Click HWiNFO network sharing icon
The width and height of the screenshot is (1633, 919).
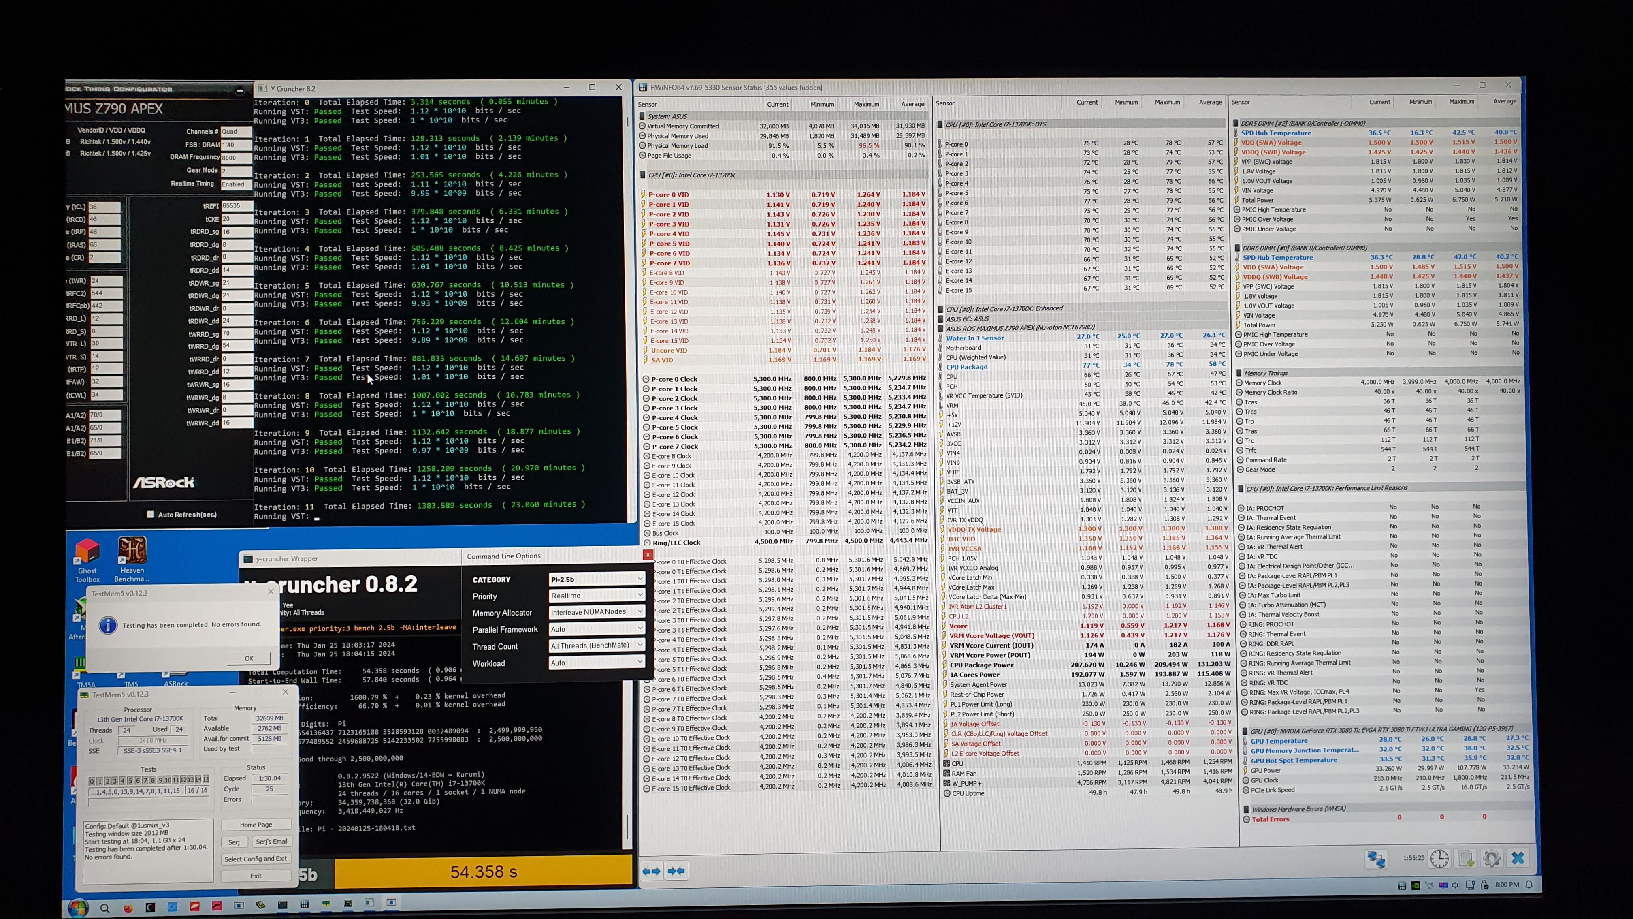point(1376,859)
